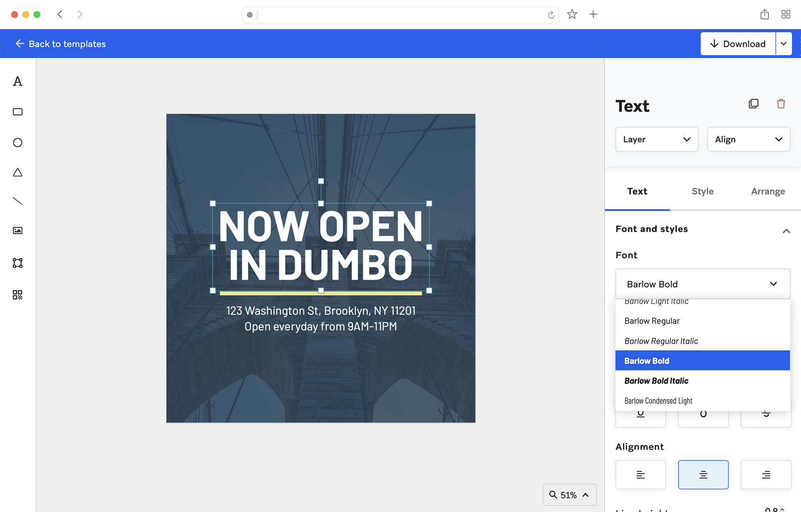The image size is (801, 512).
Task: Select the Circle shape tool
Action: click(17, 143)
